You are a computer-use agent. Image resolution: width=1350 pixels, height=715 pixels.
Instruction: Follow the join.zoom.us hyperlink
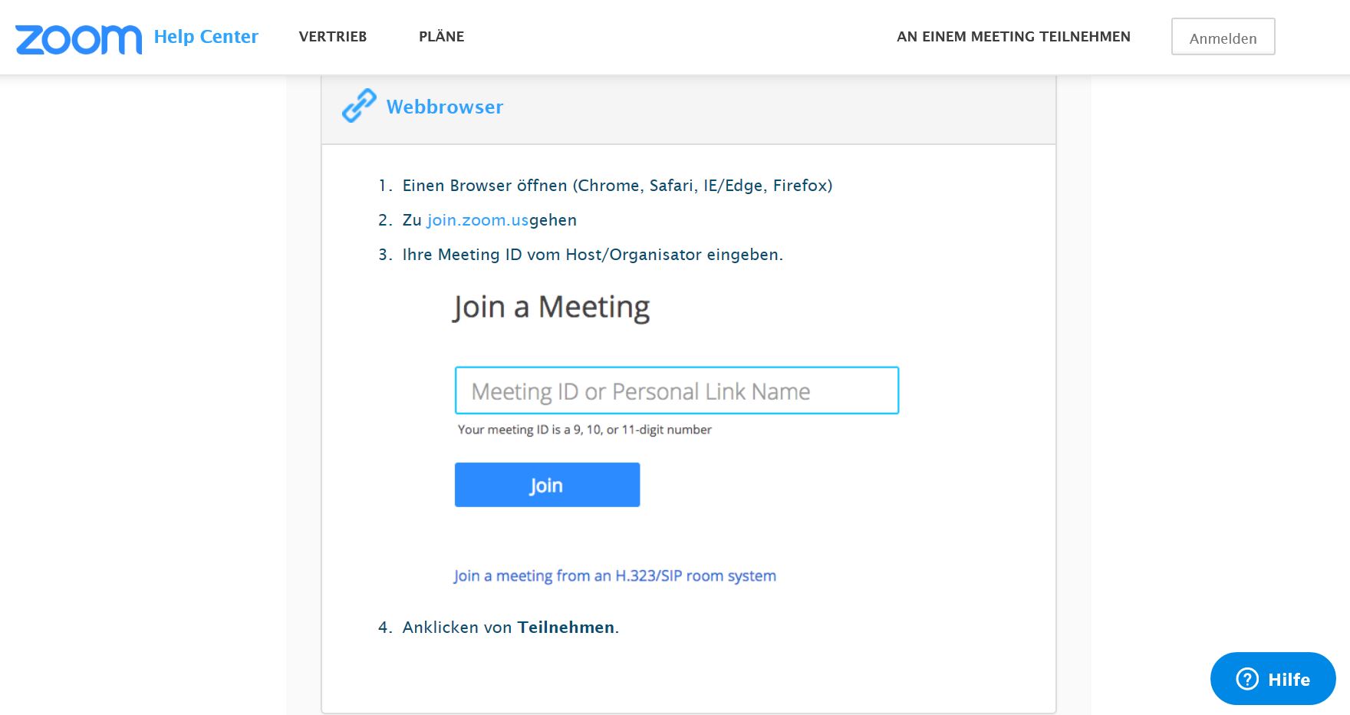pos(477,220)
